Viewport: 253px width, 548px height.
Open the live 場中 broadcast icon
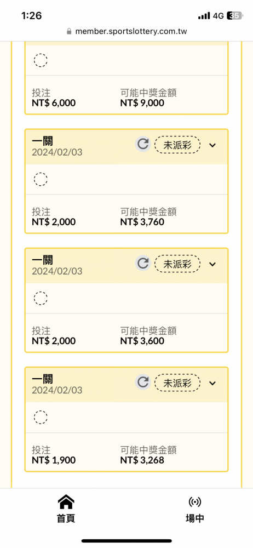click(194, 502)
